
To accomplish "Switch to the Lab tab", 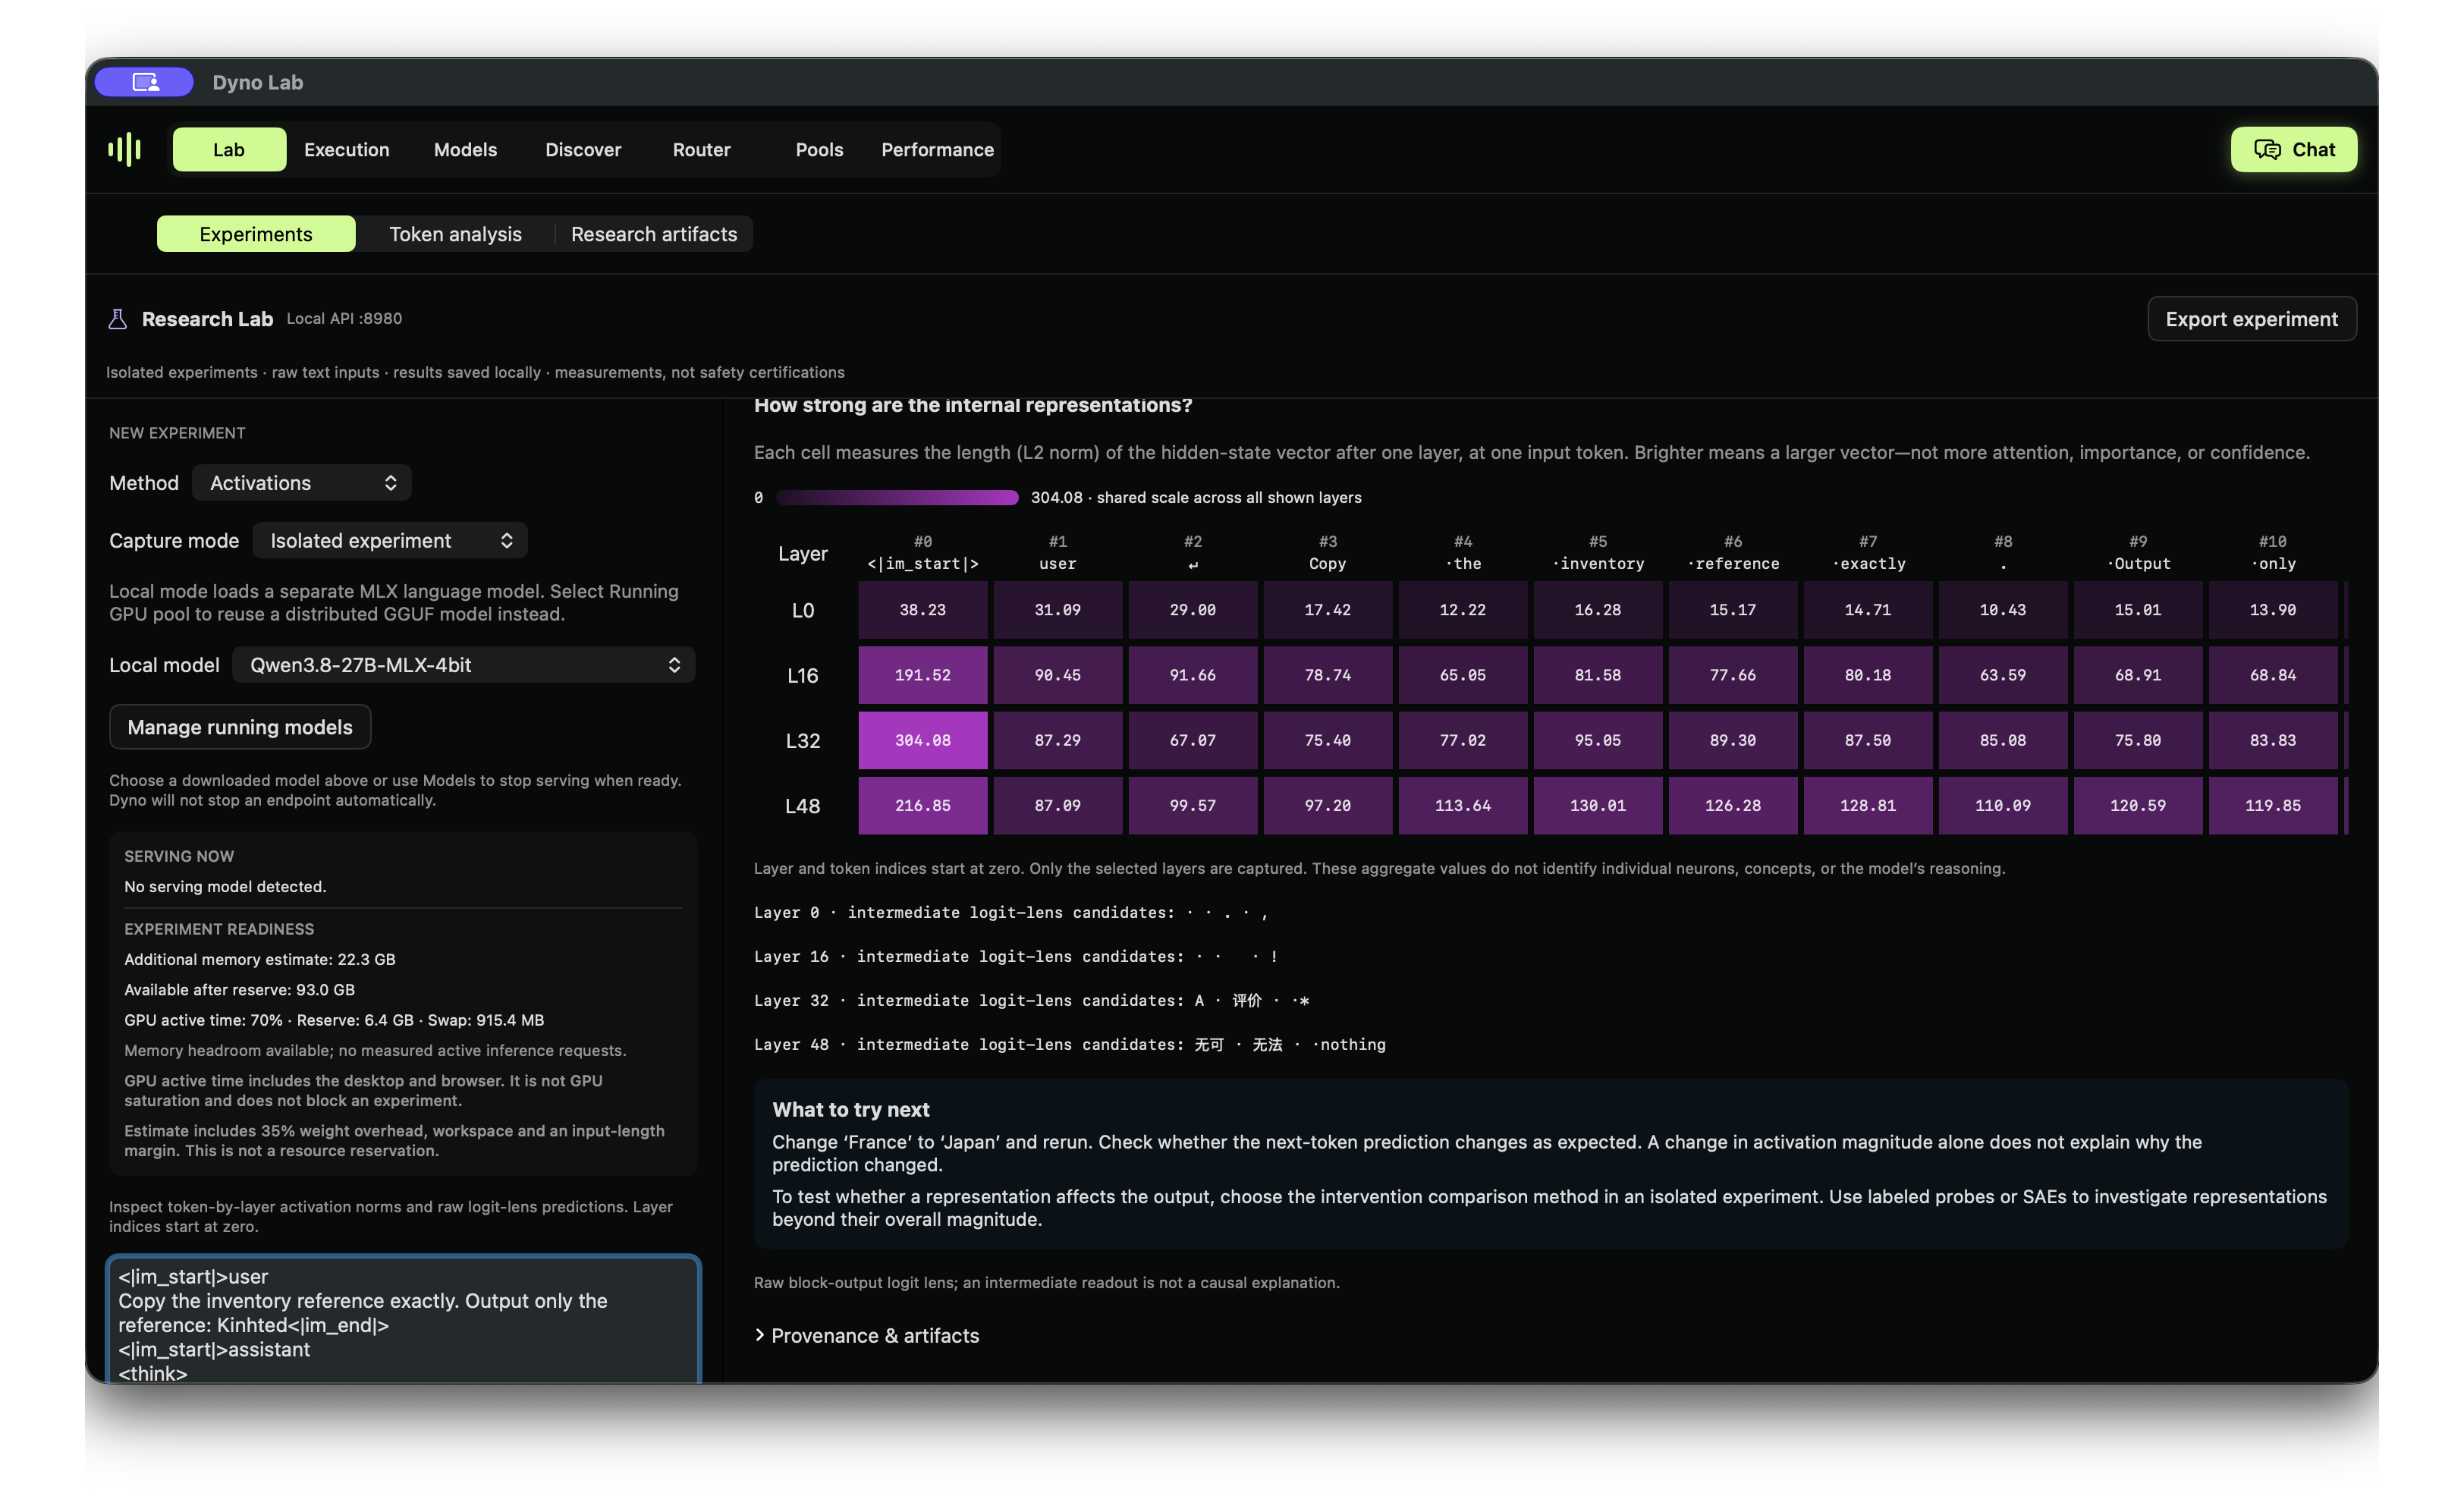I will click(x=229, y=149).
